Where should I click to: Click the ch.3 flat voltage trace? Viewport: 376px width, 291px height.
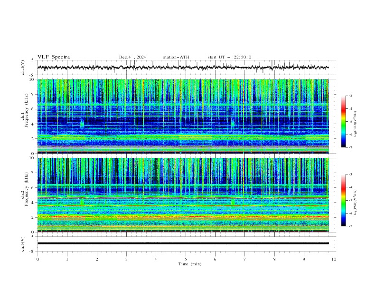coord(183,243)
